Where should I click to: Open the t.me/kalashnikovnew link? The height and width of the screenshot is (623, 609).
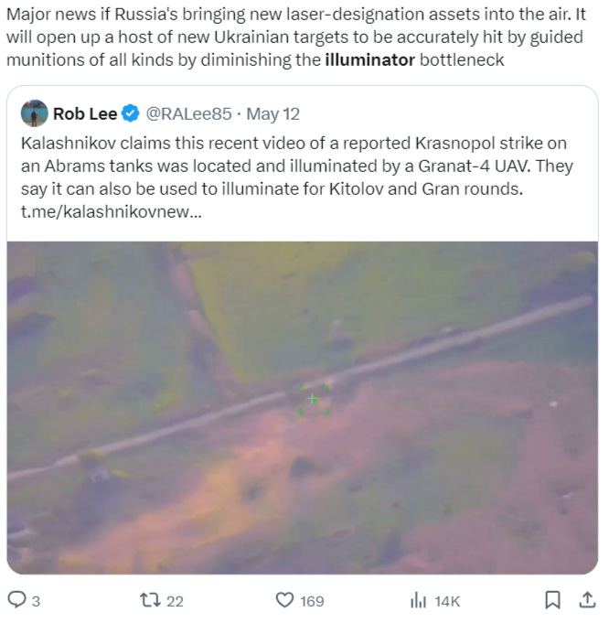tap(112, 212)
